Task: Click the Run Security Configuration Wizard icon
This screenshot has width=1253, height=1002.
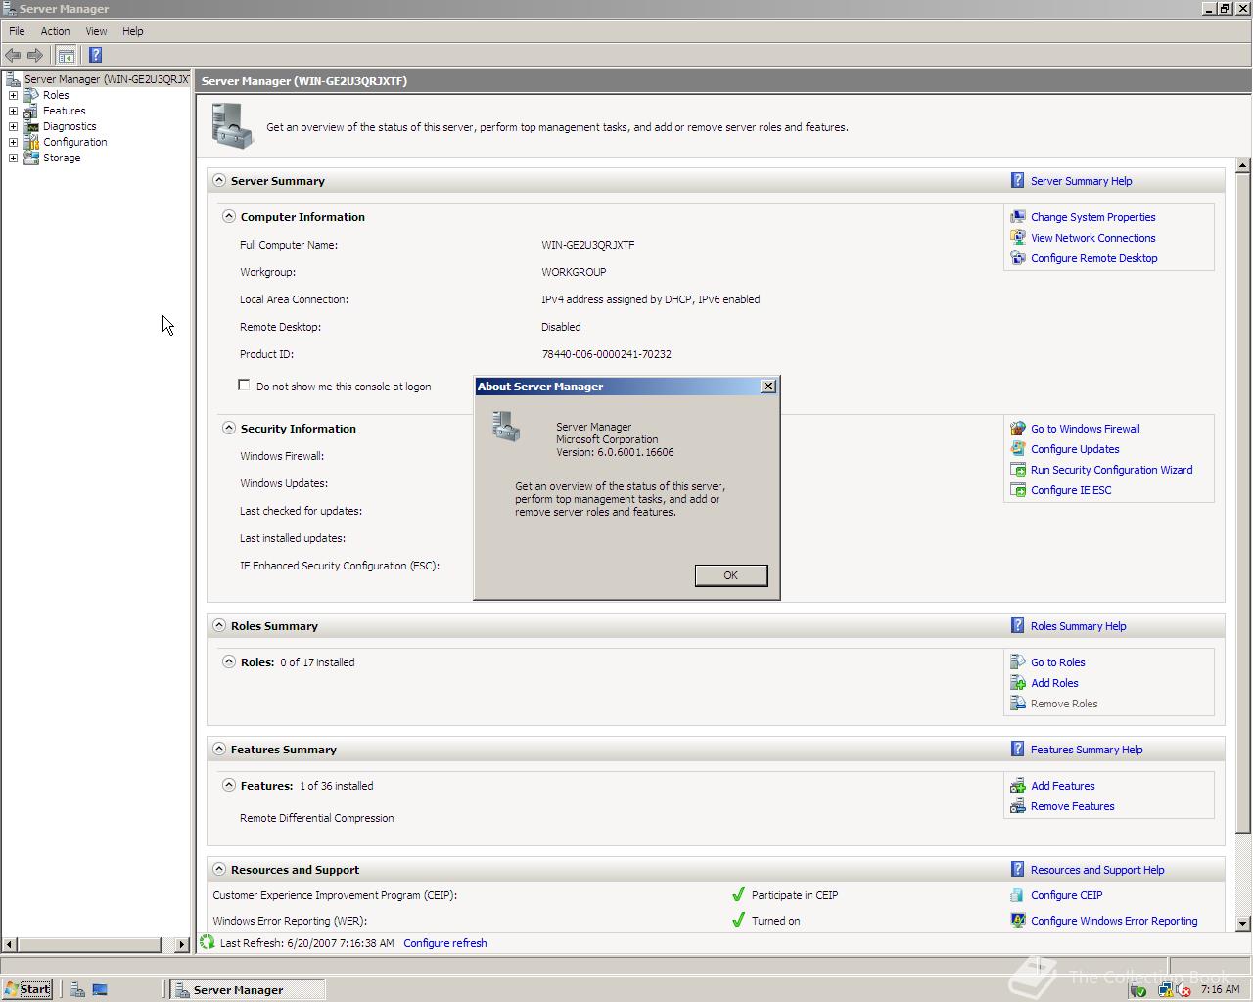Action: (1018, 470)
